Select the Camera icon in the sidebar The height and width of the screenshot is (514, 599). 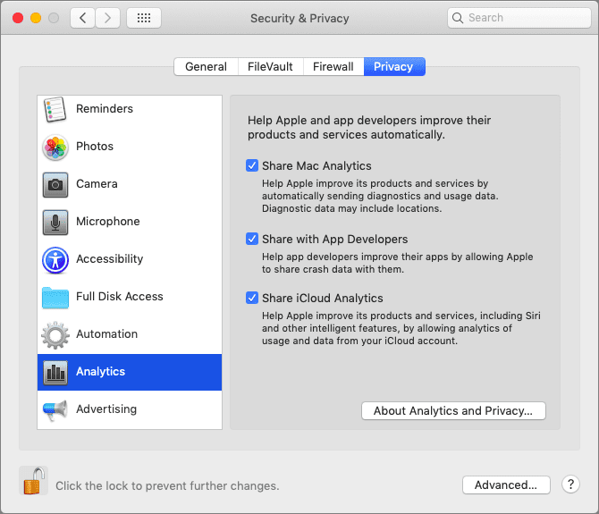[x=55, y=185]
